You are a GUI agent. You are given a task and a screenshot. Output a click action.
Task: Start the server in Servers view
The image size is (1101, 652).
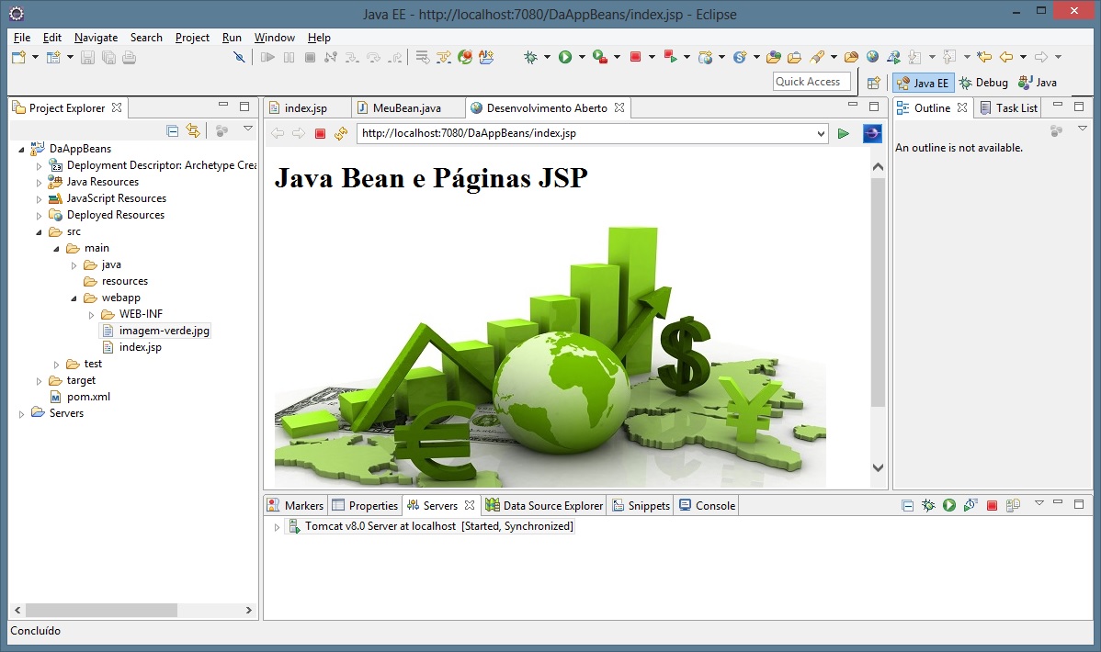point(948,506)
